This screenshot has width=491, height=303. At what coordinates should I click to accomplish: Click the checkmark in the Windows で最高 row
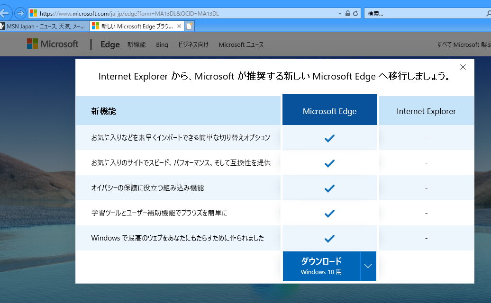(x=329, y=238)
